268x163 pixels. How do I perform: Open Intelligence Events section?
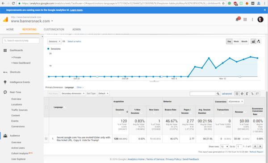[20, 82]
